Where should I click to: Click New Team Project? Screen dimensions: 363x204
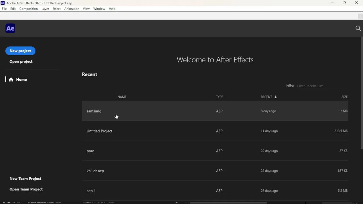click(x=26, y=178)
